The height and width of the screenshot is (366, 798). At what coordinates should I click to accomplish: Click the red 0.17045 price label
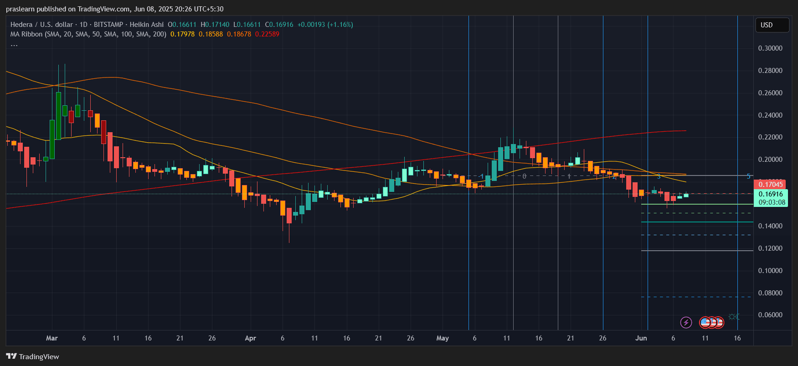[x=770, y=185]
